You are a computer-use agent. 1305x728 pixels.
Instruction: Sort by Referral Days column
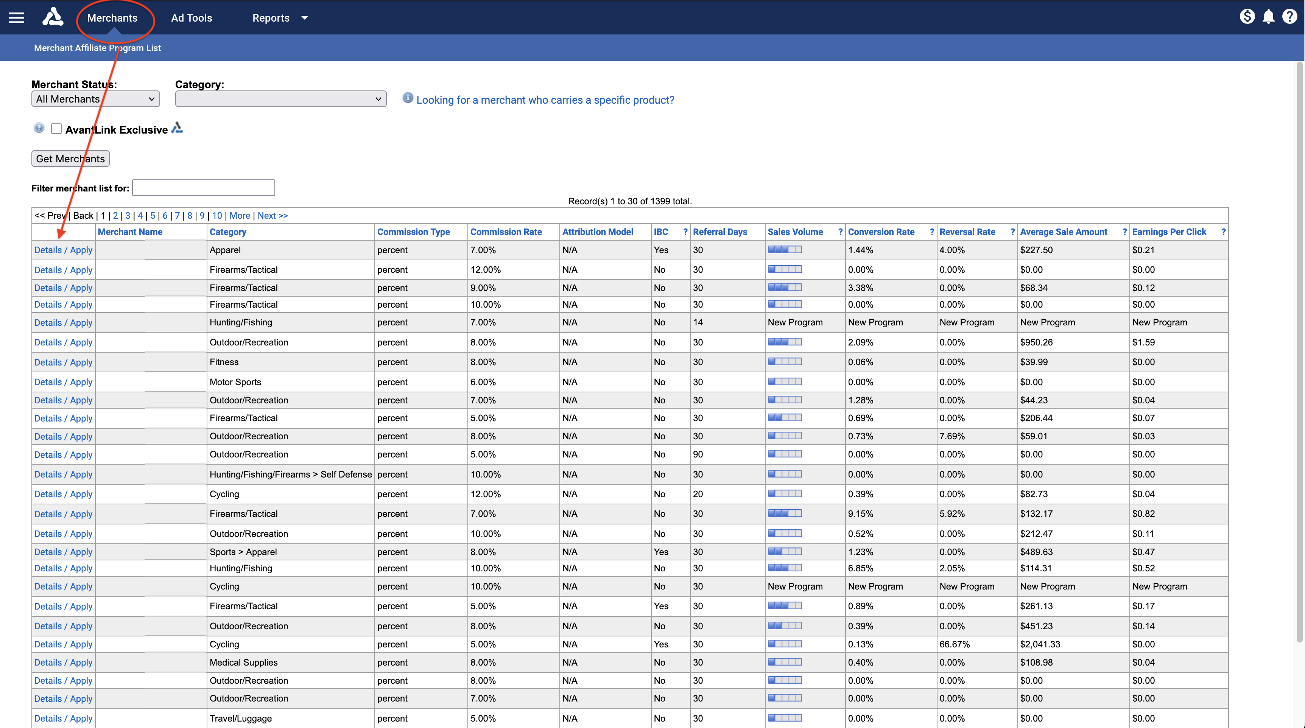[x=720, y=232]
